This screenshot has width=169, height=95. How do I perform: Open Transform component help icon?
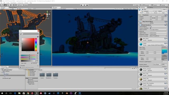pos(165,15)
